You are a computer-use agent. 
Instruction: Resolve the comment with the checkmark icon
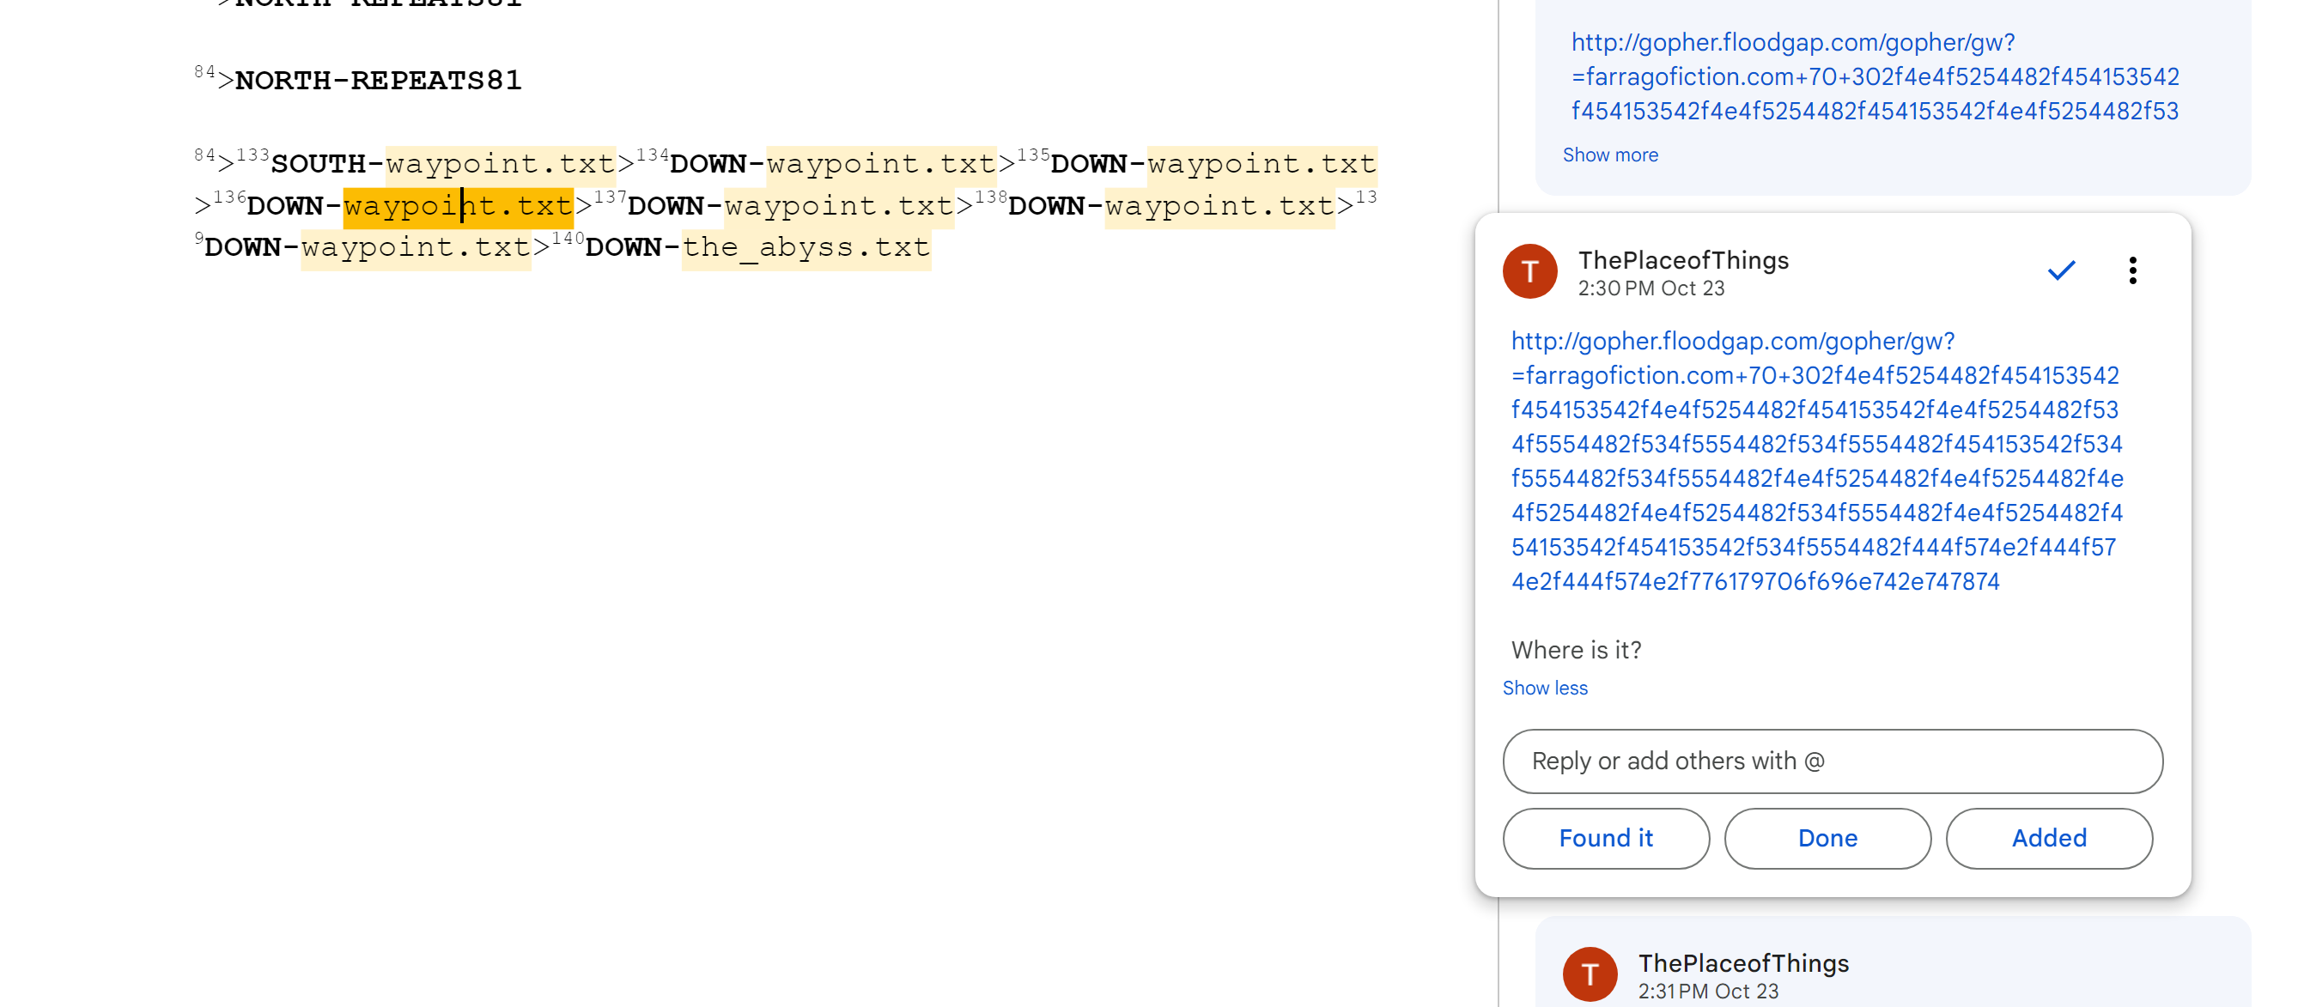coord(2061,270)
